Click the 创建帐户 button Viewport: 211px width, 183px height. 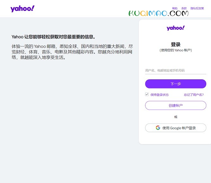click(176, 105)
